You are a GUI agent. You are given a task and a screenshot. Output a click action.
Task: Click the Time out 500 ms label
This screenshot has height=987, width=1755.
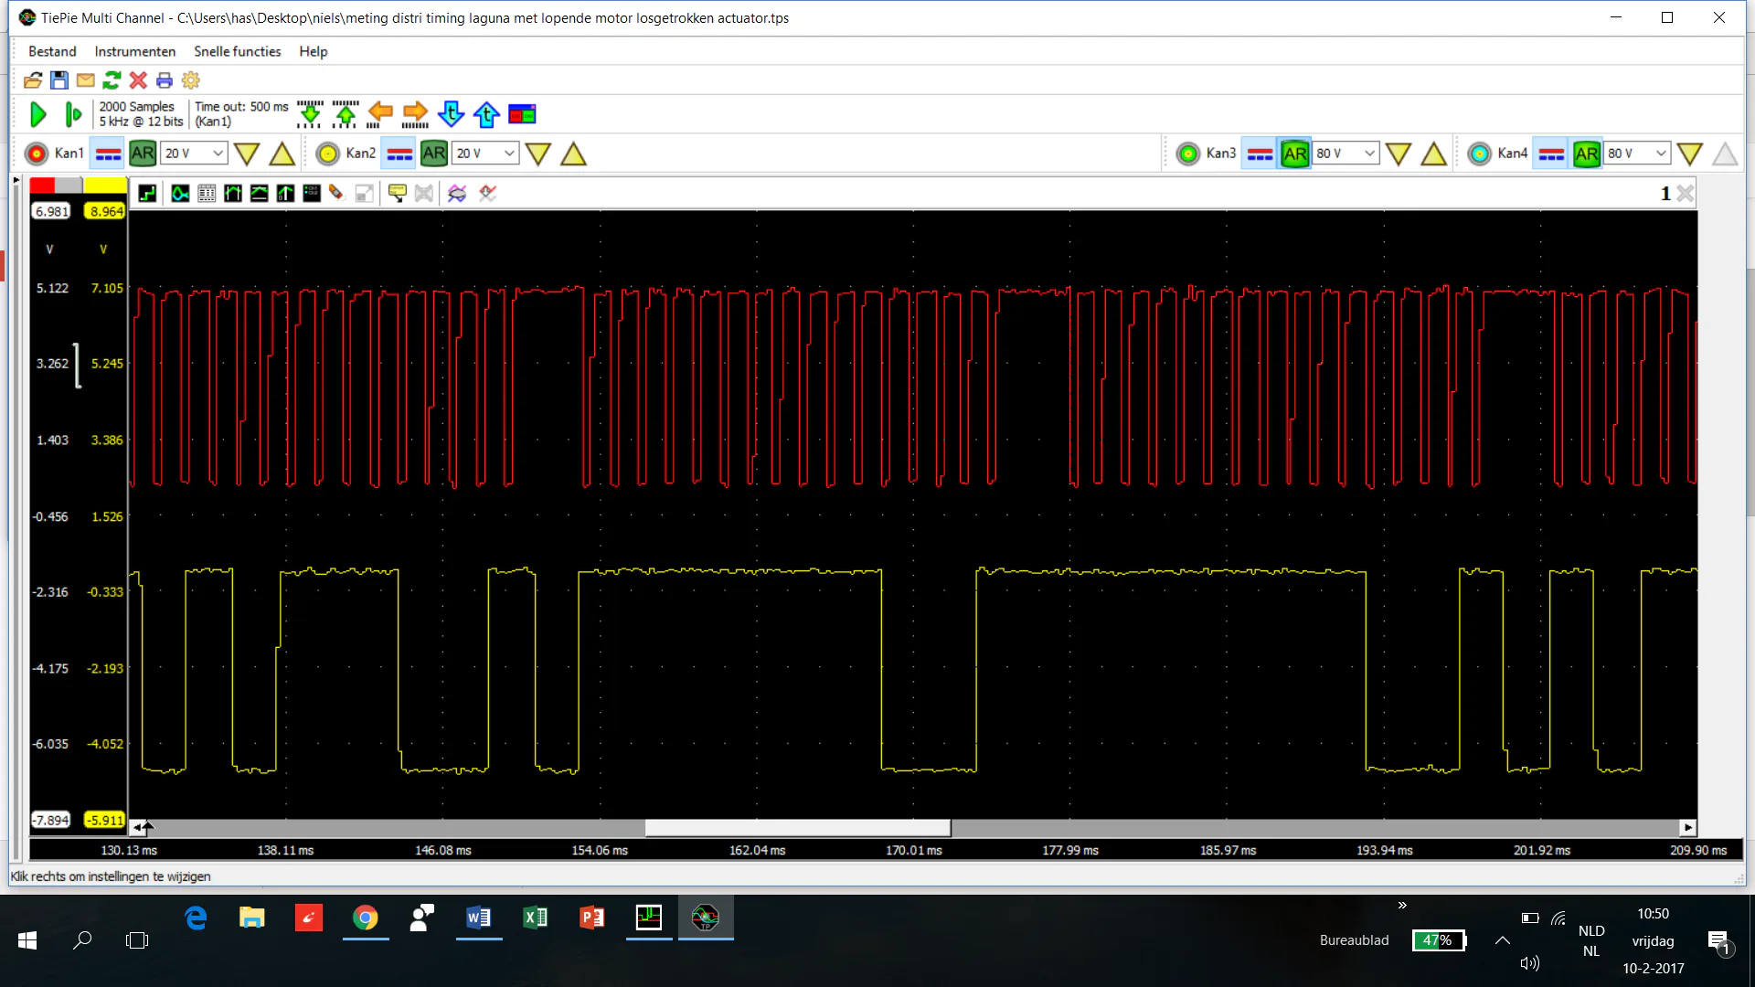(241, 106)
